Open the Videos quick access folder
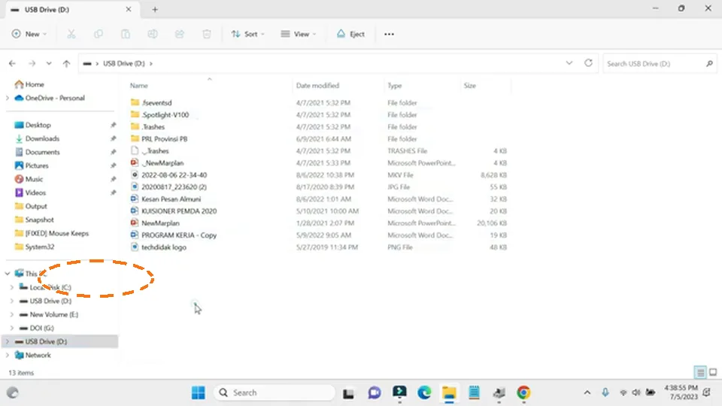The image size is (722, 406). (30, 192)
